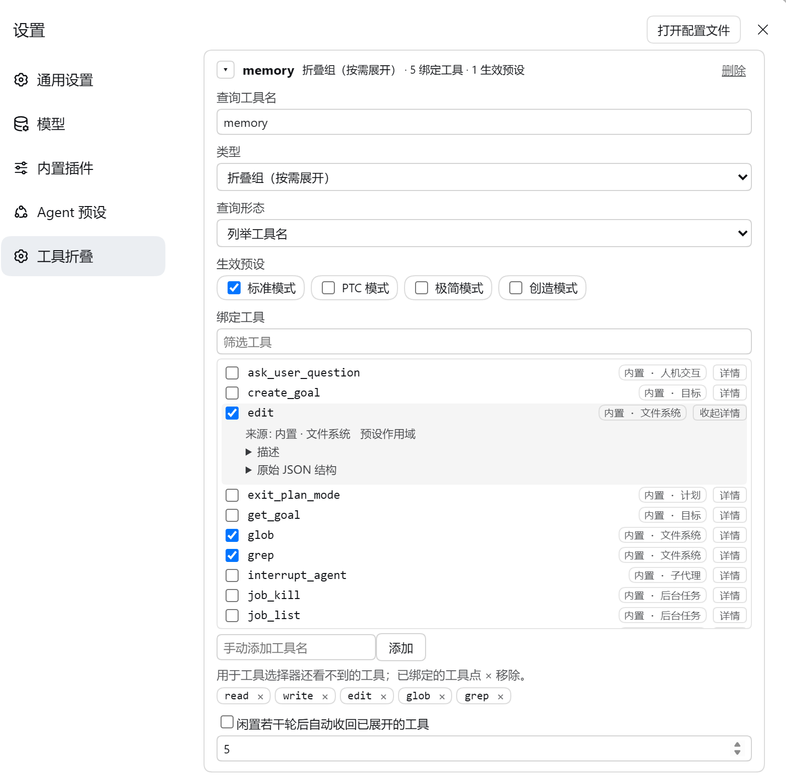Screen dimensions: 786x778
Task: Click the 打开配置文件 button
Action: point(693,30)
